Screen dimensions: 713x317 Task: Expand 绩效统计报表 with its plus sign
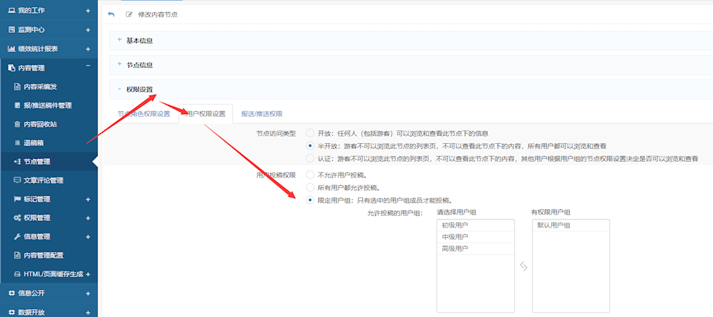[x=88, y=49]
